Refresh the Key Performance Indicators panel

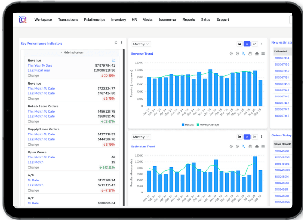(x=116, y=43)
